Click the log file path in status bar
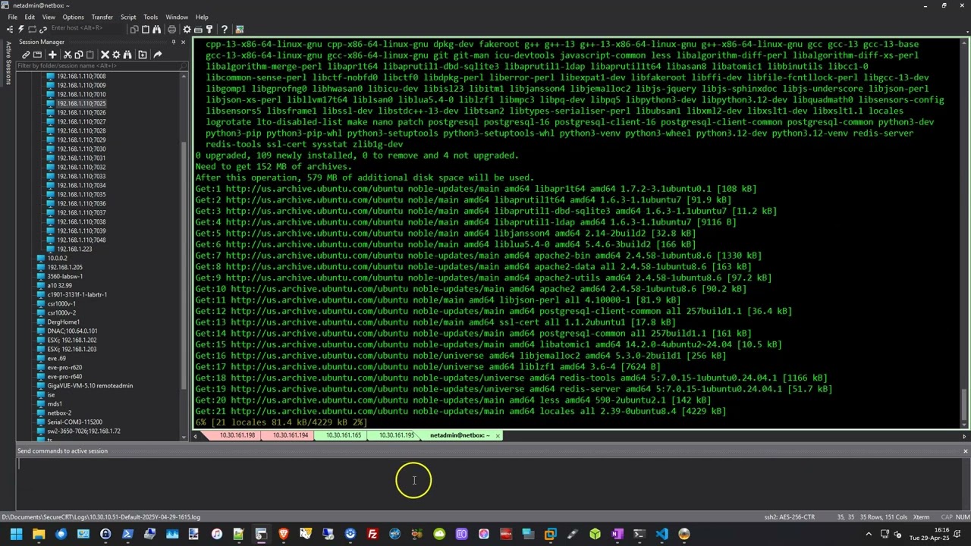The height and width of the screenshot is (546, 971). click(x=101, y=517)
